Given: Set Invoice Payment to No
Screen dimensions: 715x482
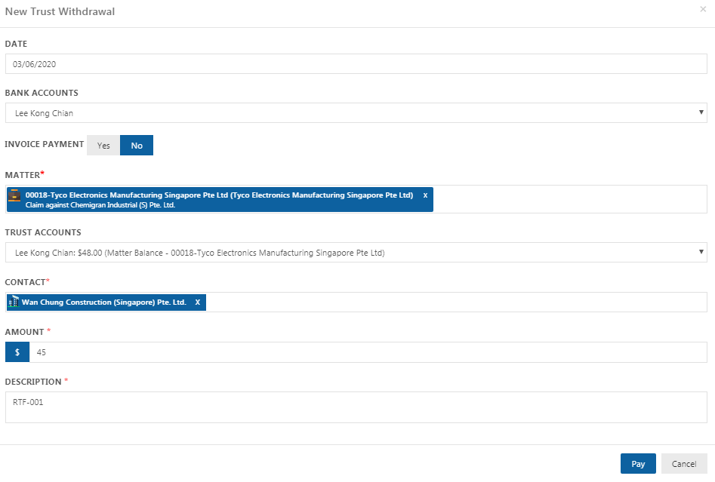Looking at the screenshot, I should point(137,146).
